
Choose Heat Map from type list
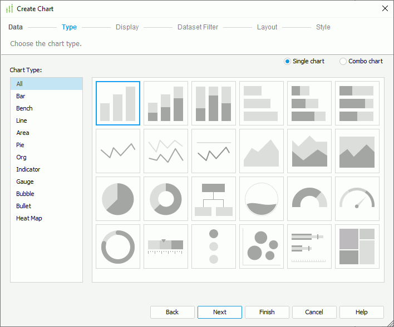pos(29,218)
